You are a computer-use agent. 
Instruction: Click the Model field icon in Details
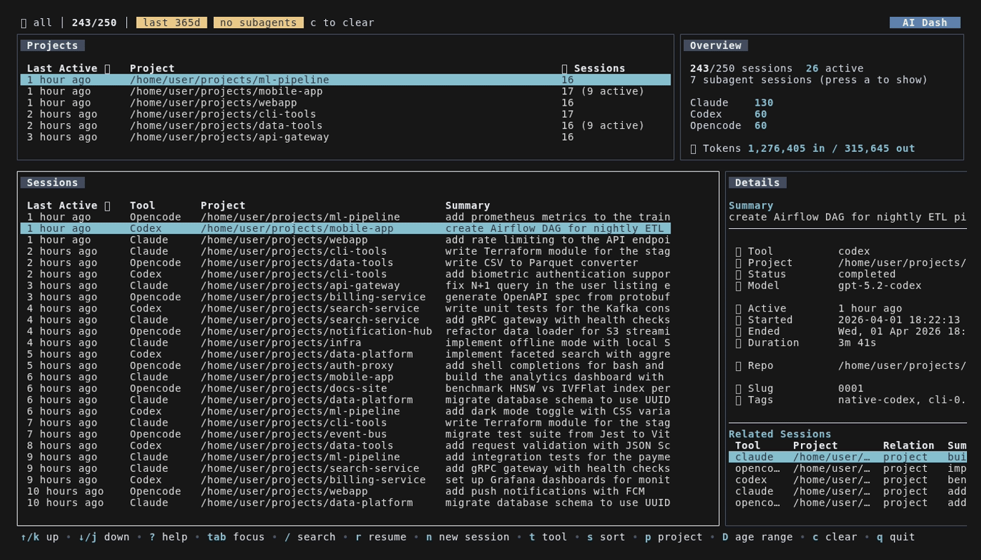pyautogui.click(x=739, y=286)
